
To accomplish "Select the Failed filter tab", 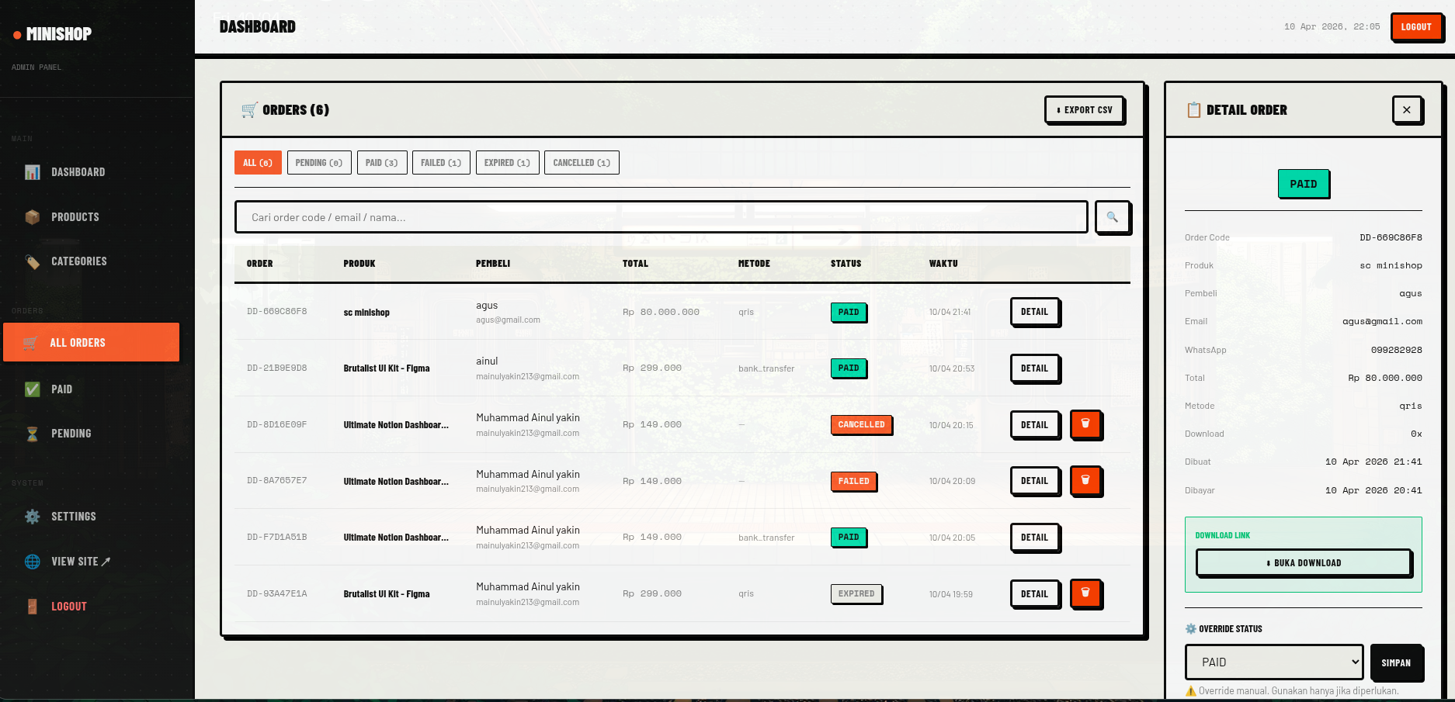I will 440,163.
